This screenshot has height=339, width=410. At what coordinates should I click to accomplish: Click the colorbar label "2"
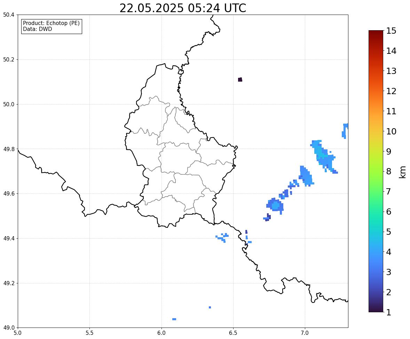pos(389,292)
